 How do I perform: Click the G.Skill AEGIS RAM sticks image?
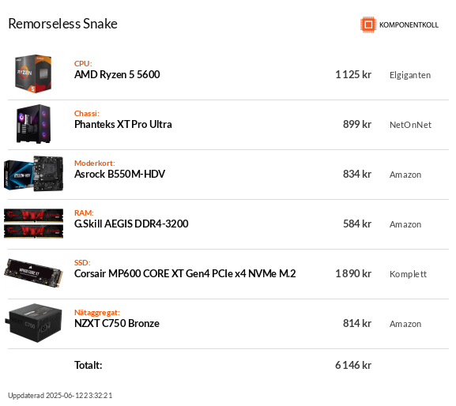coord(33,224)
